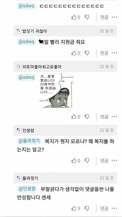Image resolution: width=122 pixels, height=217 pixels.
Task: Upvote the 지원금 줘요 comment
Action: [74, 53]
